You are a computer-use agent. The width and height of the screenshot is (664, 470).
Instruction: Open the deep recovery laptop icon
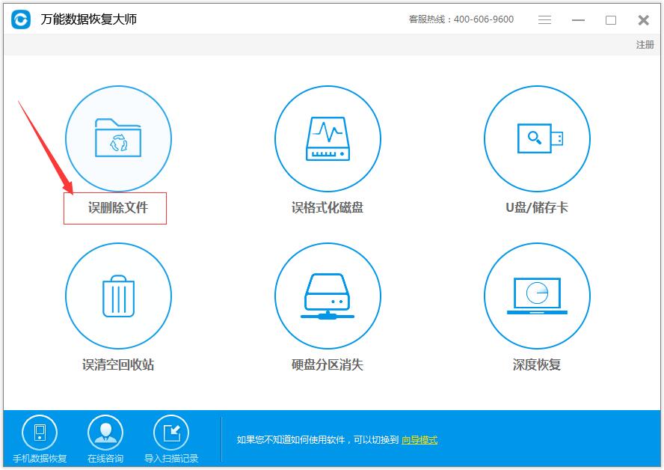[x=537, y=296]
